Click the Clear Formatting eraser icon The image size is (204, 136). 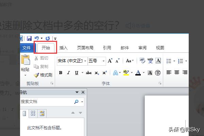click(142, 61)
